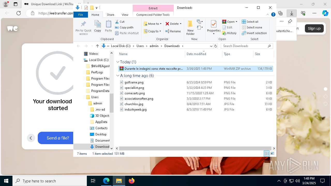Image resolution: width=331 pixels, height=186 pixels.
Task: Create a New folder
Action: tap(190, 28)
